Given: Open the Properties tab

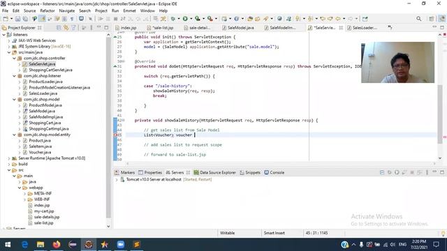Looking at the screenshot, I should point(150,172).
